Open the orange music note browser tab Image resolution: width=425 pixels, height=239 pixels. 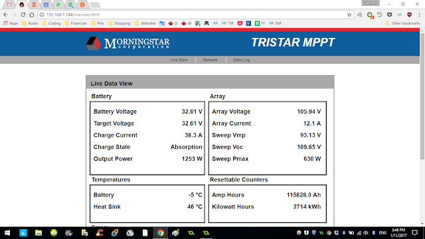(x=82, y=5)
